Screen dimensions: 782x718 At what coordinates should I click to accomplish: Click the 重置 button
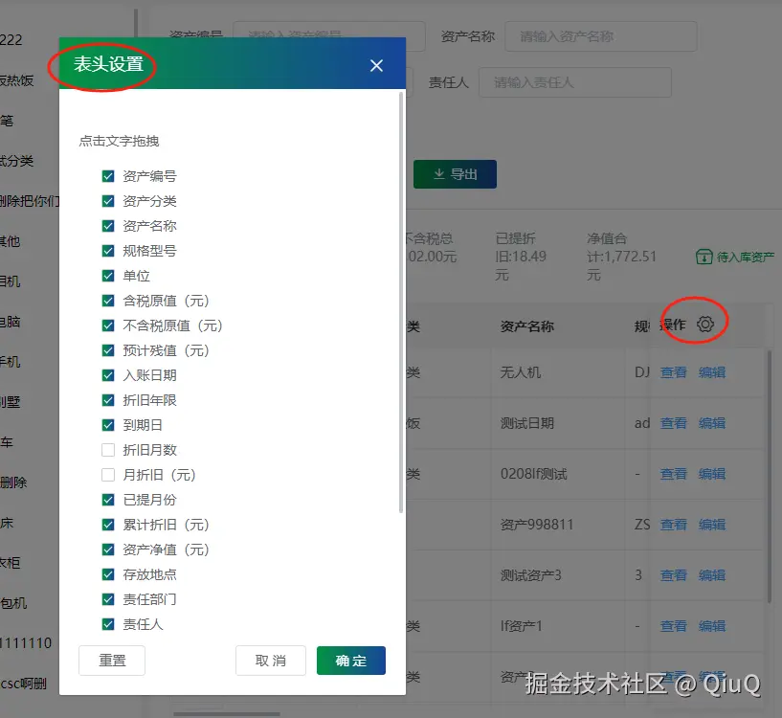[x=112, y=661]
